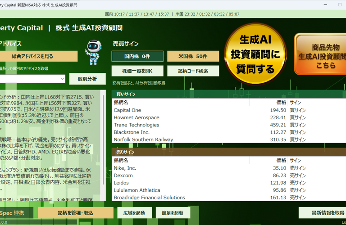Image resolution: width=346 pixels, height=225 pixels.
Task: Click the 売りサイン section header
Action: point(229,152)
